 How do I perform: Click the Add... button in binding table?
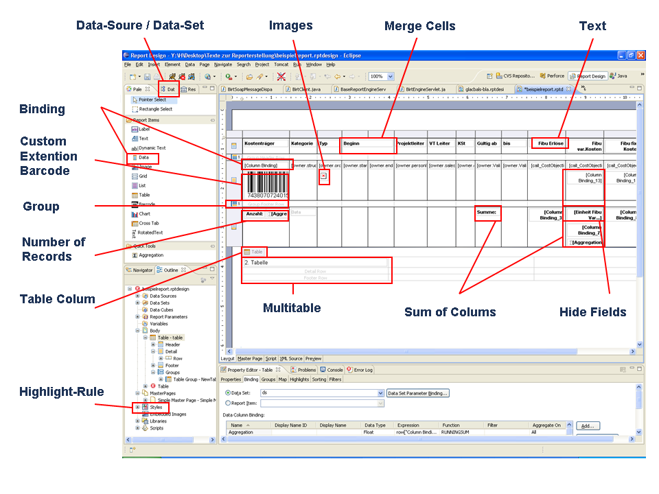588,426
